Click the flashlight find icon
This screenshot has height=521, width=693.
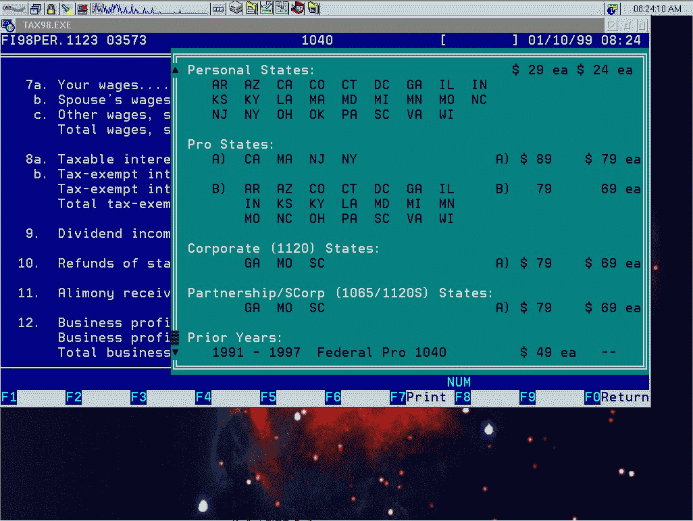(x=67, y=9)
